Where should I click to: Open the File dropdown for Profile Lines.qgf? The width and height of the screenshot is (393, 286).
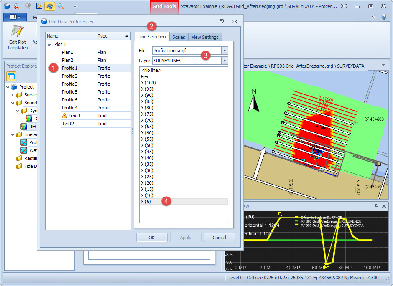pyautogui.click(x=225, y=51)
